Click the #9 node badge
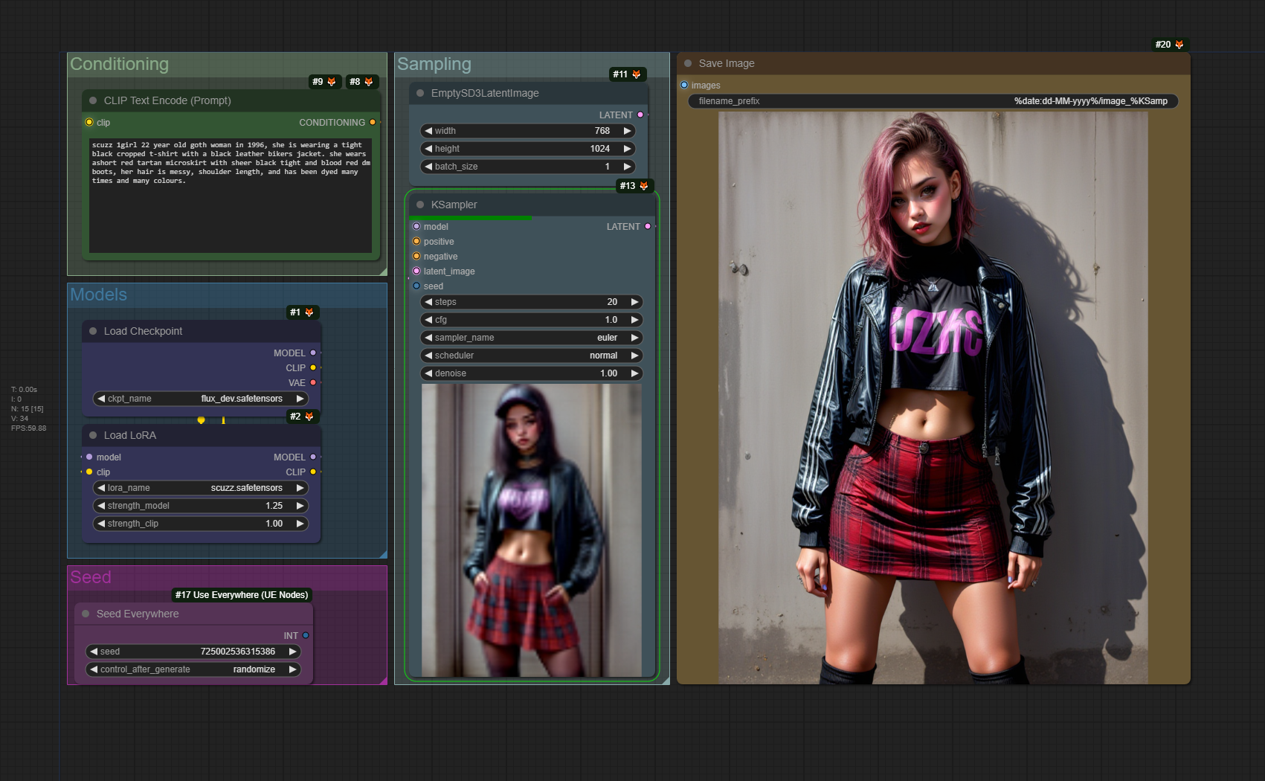The height and width of the screenshot is (781, 1265). point(324,82)
